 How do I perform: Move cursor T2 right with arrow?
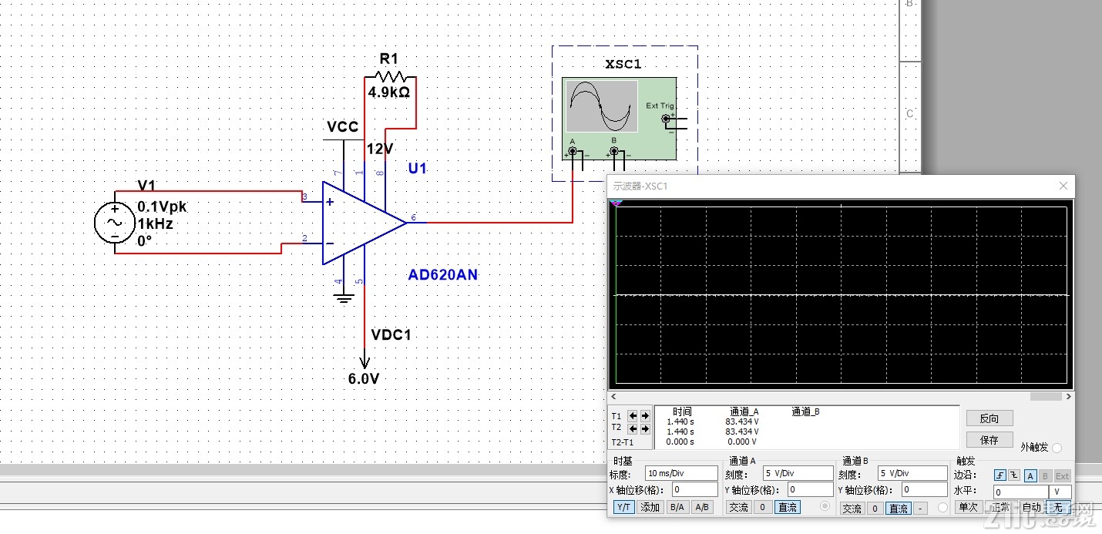point(645,428)
